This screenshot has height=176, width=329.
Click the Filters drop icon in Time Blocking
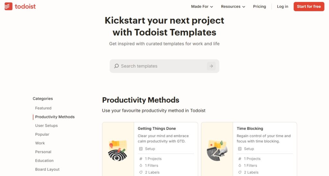tap(240, 165)
